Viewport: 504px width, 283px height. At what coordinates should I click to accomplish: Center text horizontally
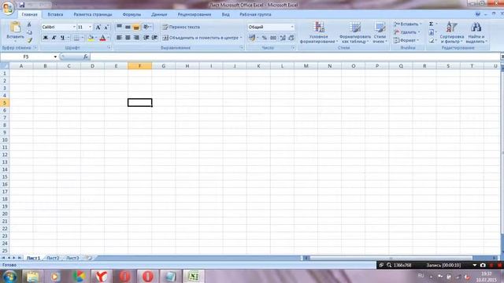pyautogui.click(x=128, y=38)
